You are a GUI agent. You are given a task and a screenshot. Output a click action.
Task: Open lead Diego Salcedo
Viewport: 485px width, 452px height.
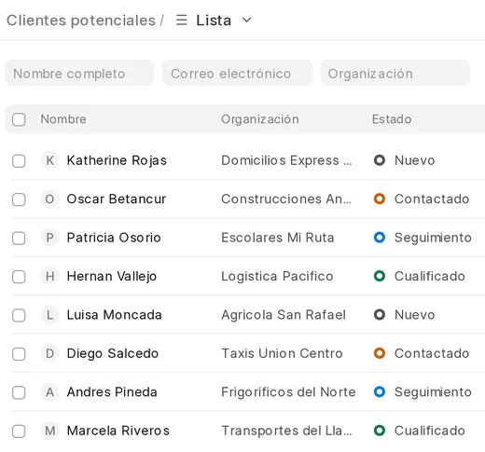pos(113,354)
